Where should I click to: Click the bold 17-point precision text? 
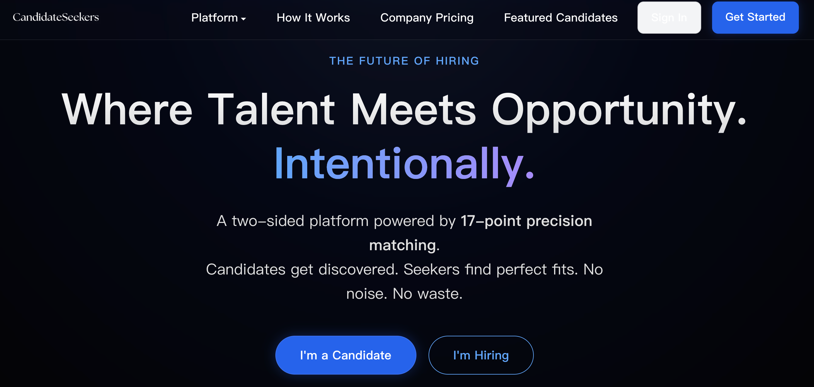click(x=526, y=220)
